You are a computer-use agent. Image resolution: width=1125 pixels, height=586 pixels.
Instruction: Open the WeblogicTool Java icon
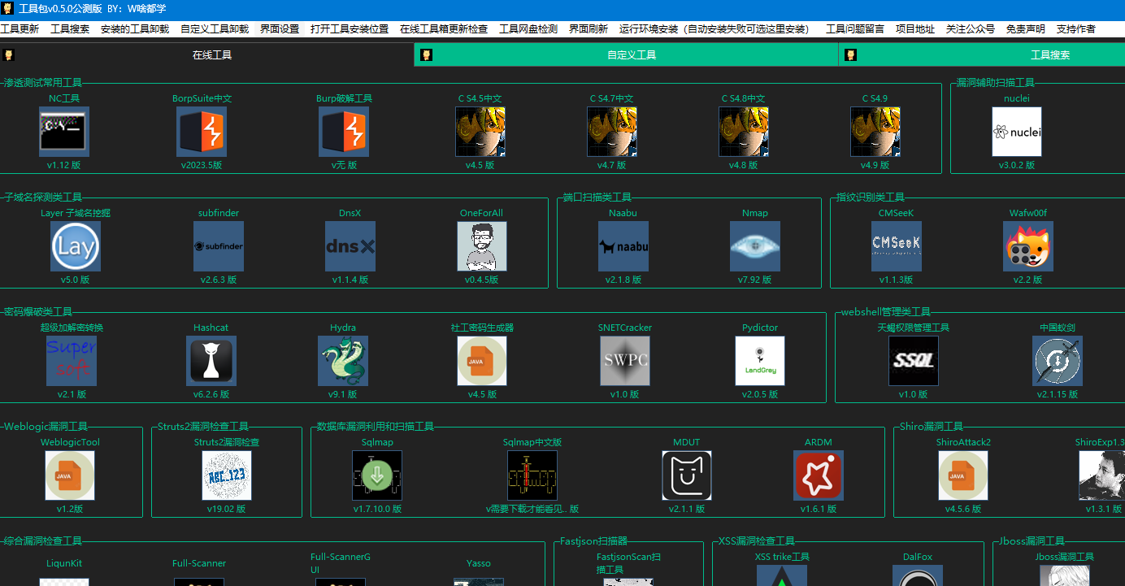pos(70,475)
